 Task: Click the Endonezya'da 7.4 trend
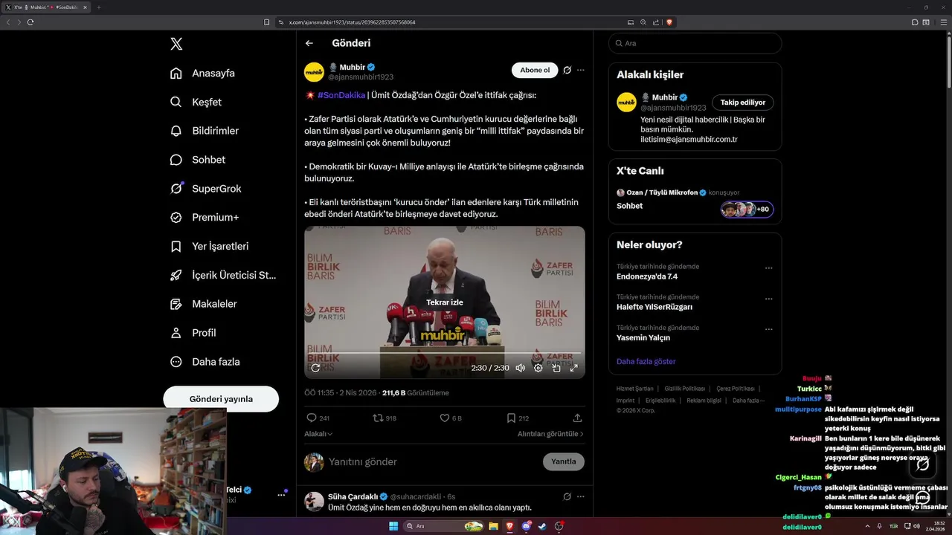647,276
